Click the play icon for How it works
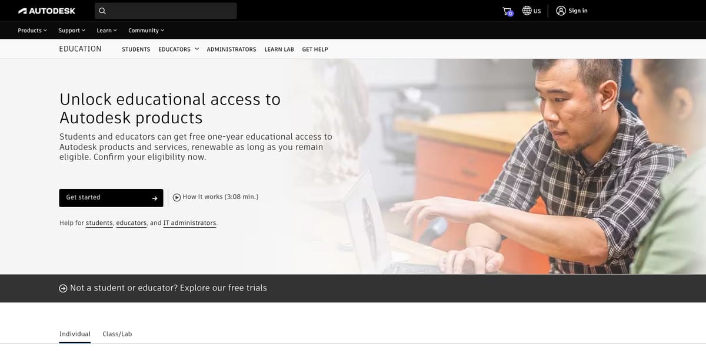This screenshot has height=351, width=706. pos(176,197)
